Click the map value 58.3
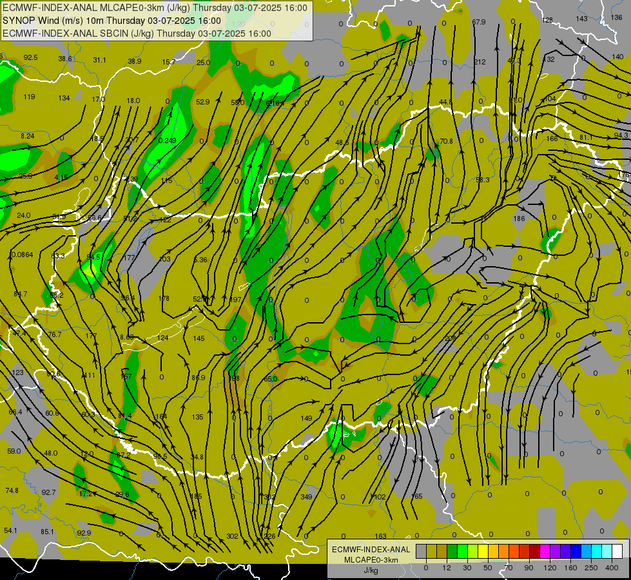This screenshot has width=631, height=580. pyautogui.click(x=483, y=180)
